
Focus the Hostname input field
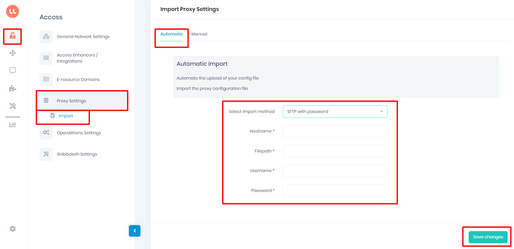[335, 131]
